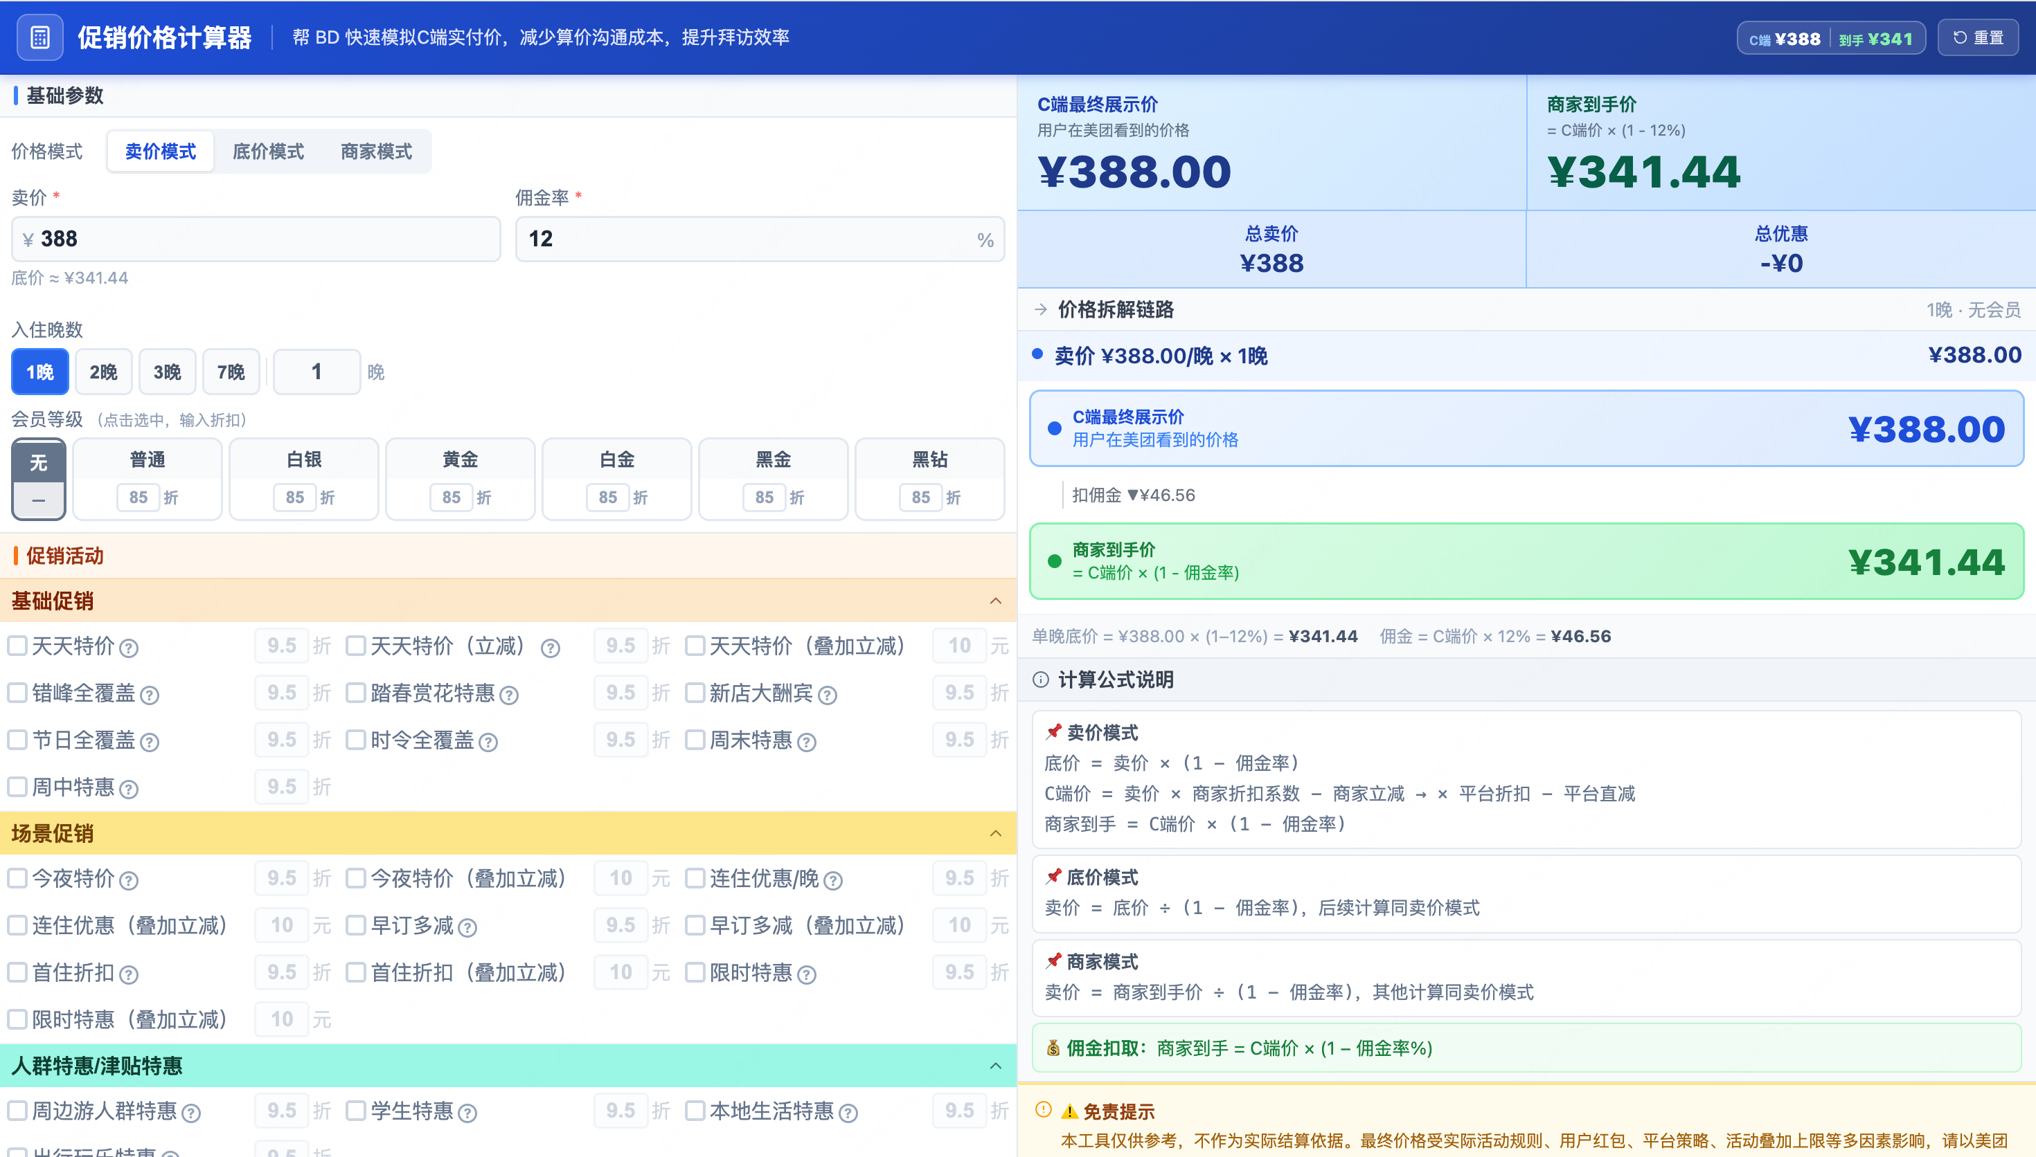This screenshot has height=1157, width=2036.
Task: Show help for 节日全覆盖
Action: pos(150,741)
